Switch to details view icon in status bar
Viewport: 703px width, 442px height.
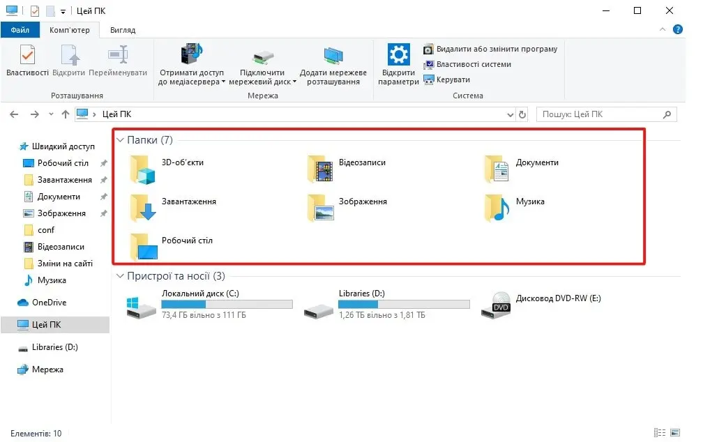660,432
